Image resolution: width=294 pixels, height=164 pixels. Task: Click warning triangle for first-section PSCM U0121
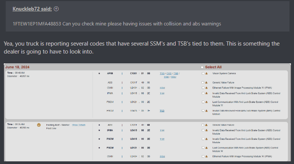tap(206, 102)
